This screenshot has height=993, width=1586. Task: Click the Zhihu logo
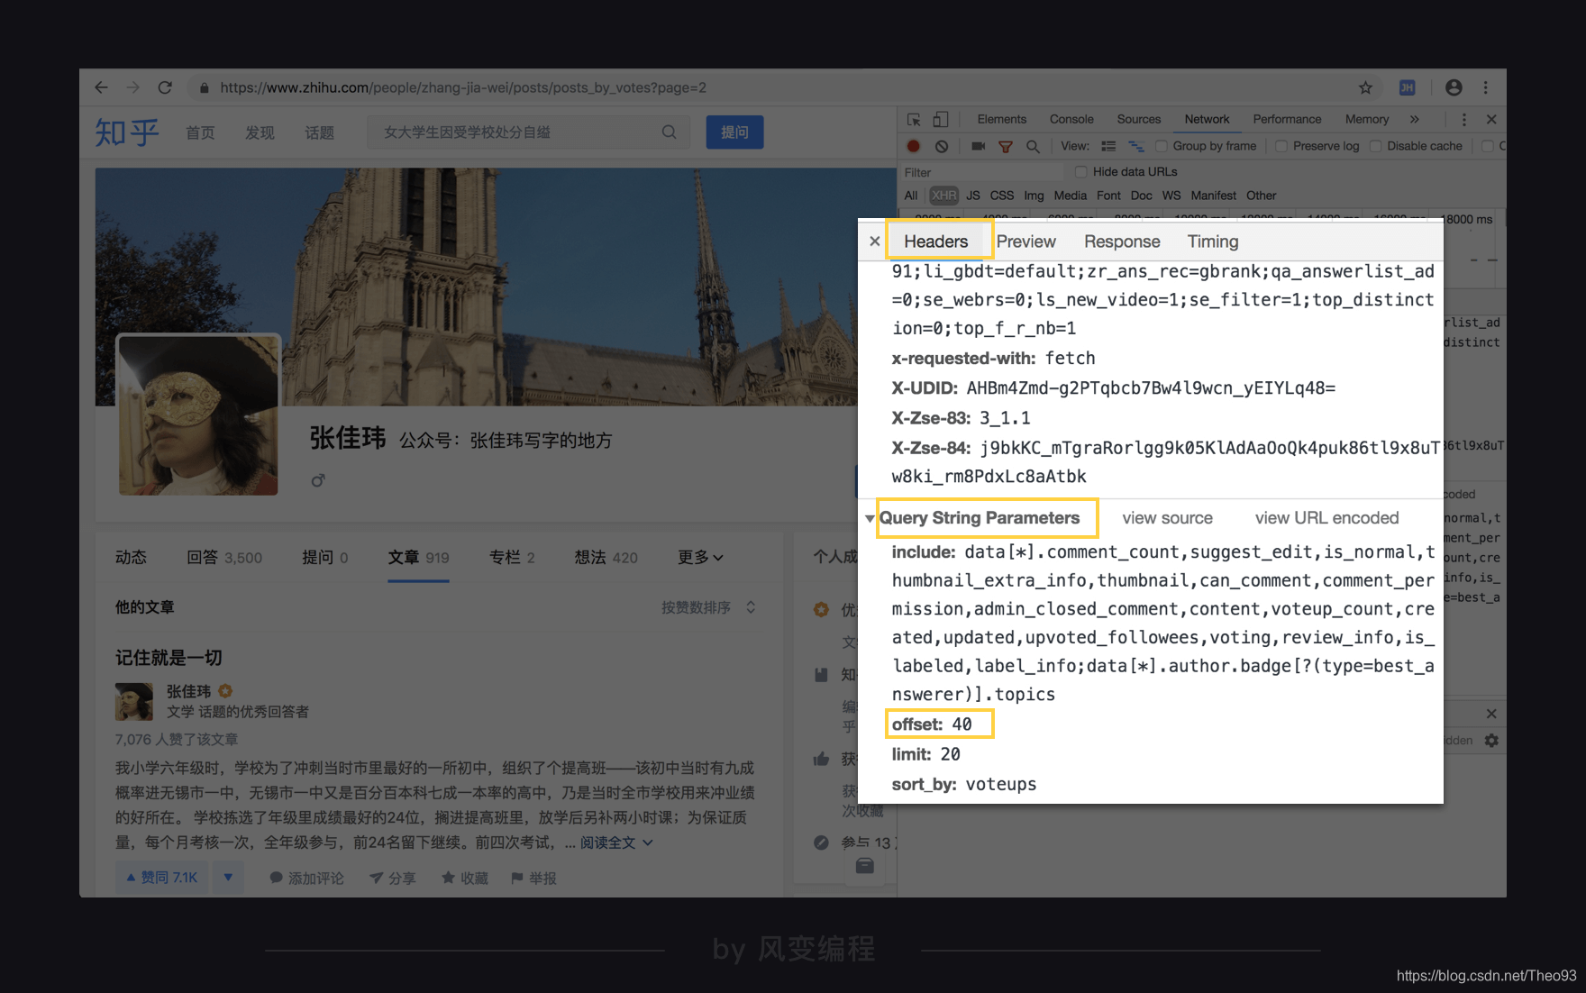pos(127,132)
